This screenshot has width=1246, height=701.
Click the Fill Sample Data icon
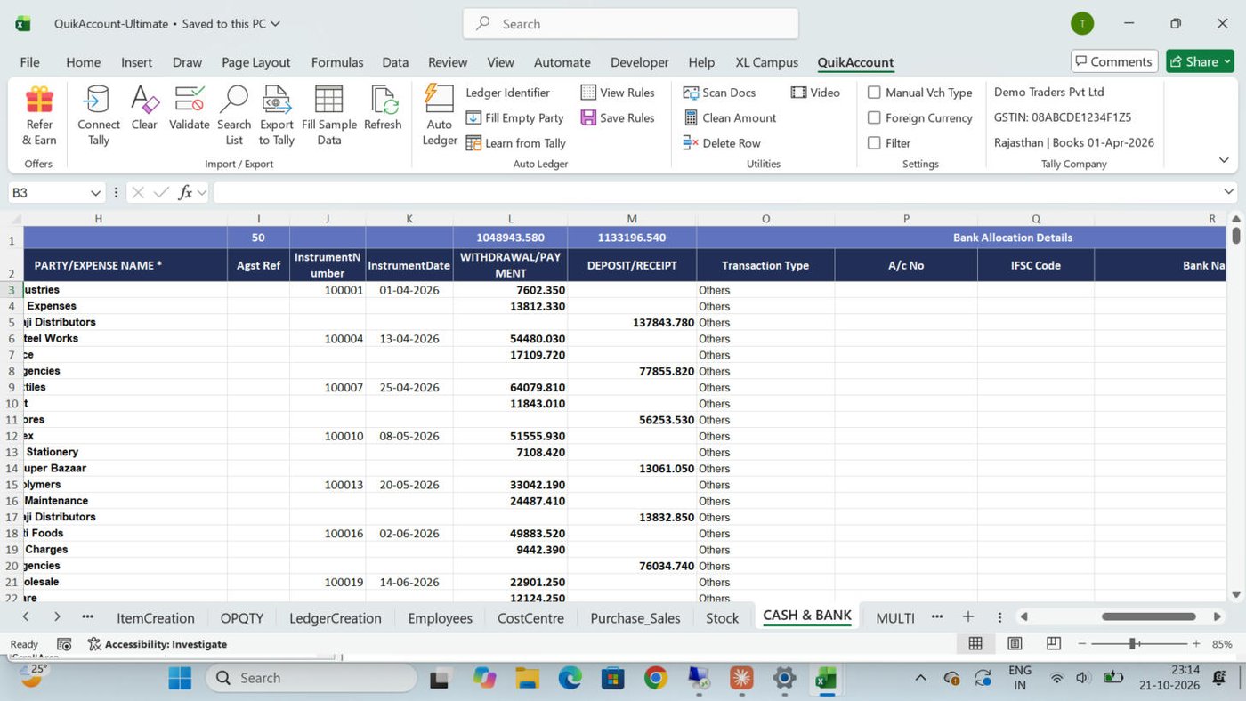pos(329,100)
